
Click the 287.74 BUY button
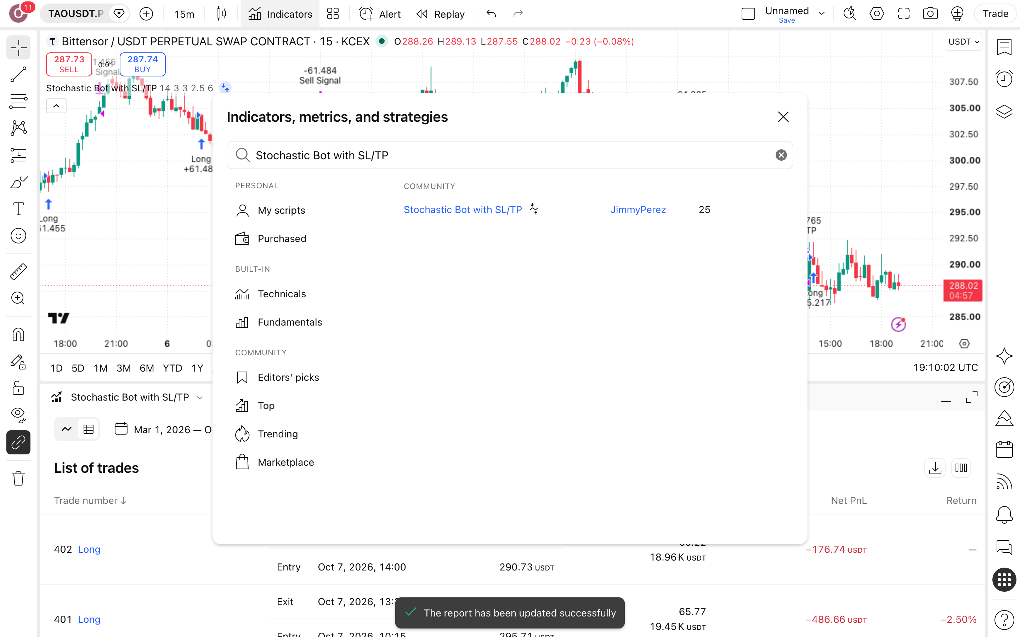[x=142, y=64]
